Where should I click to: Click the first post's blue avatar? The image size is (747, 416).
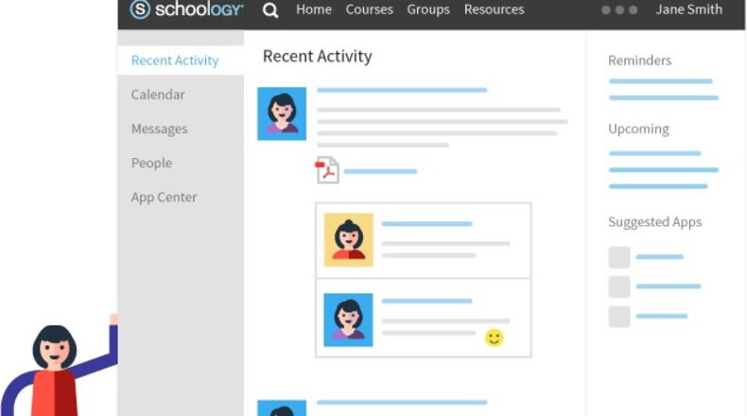(282, 113)
